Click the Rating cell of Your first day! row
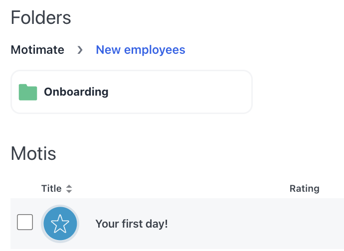The width and height of the screenshot is (344, 251). pyautogui.click(x=304, y=224)
